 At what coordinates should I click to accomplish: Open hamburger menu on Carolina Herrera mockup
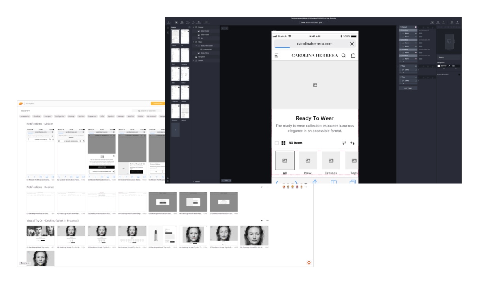click(x=276, y=56)
